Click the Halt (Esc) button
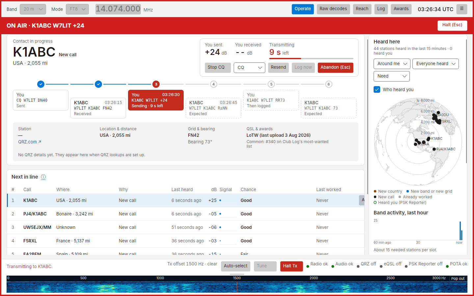Screen dimensions: 474x296 [452, 25]
